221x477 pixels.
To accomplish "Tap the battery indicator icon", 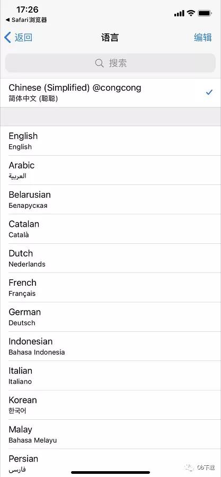I will [x=205, y=13].
